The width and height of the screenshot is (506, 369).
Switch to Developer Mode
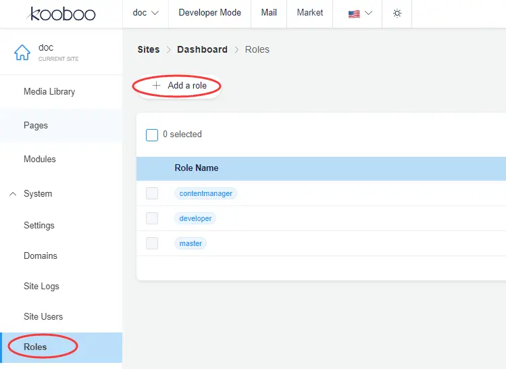[209, 13]
